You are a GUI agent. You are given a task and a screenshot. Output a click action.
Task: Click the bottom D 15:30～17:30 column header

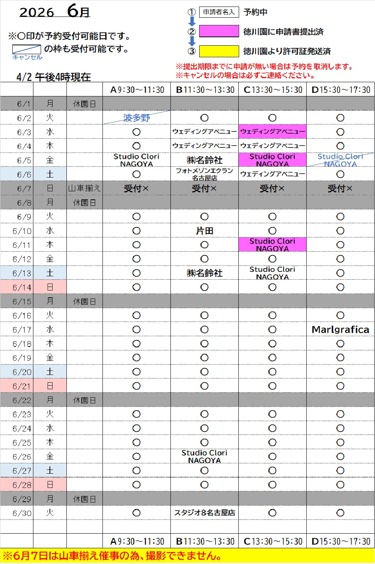click(x=341, y=541)
